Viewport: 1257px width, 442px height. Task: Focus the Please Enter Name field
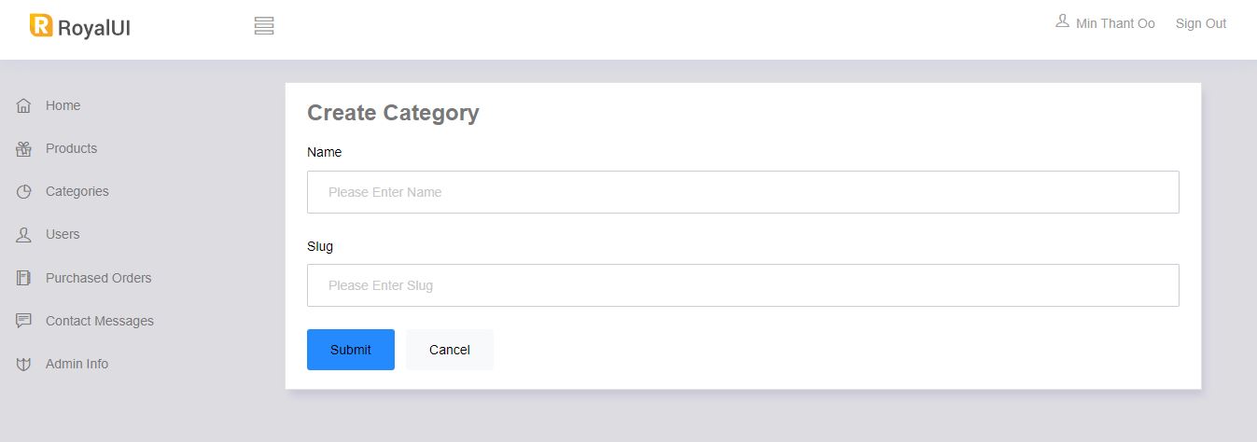pyautogui.click(x=743, y=192)
